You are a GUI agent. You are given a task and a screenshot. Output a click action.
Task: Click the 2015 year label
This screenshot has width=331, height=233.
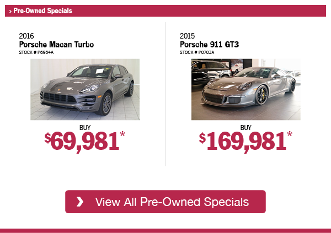(x=187, y=36)
